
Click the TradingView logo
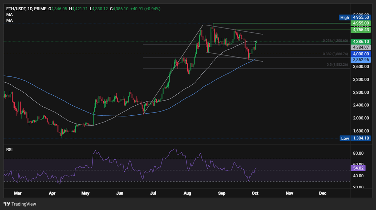(x=20, y=204)
